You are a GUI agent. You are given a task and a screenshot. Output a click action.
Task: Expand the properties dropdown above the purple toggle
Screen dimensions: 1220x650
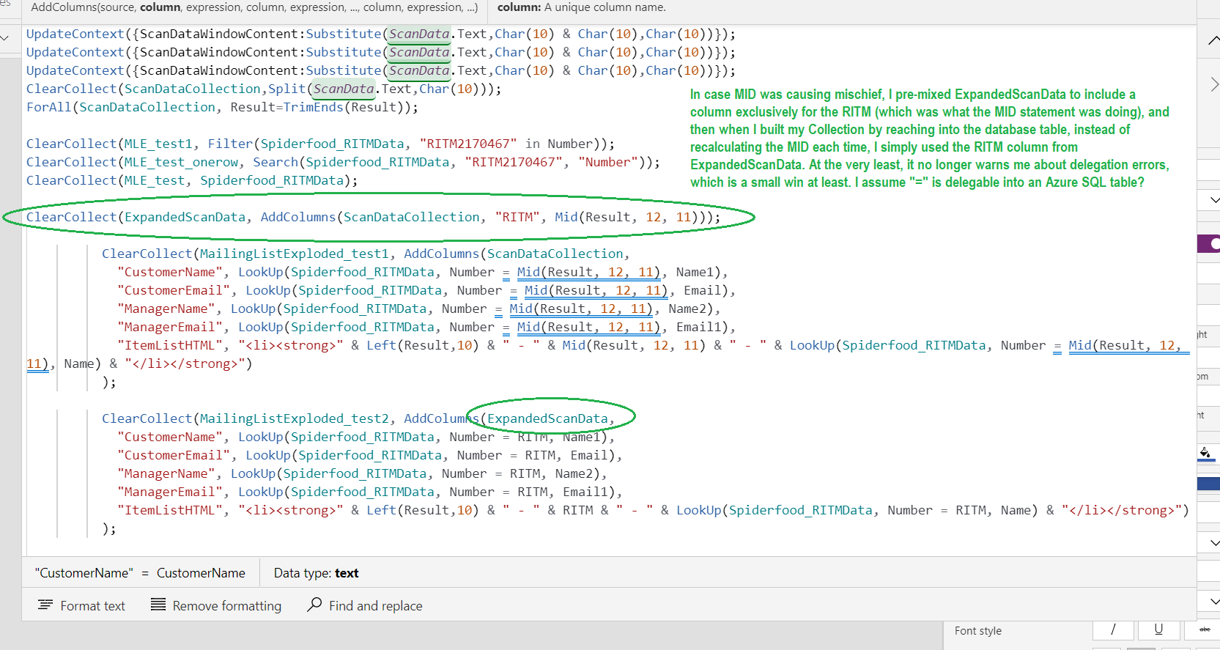pyautogui.click(x=1213, y=200)
